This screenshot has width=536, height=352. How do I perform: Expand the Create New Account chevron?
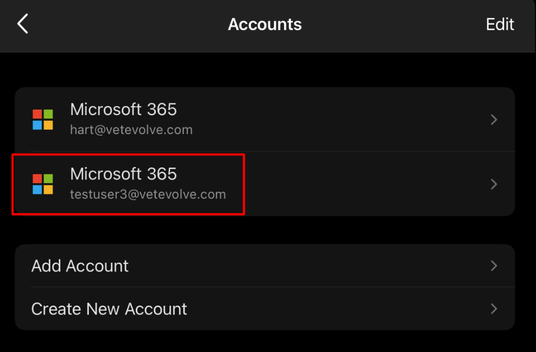pos(494,308)
